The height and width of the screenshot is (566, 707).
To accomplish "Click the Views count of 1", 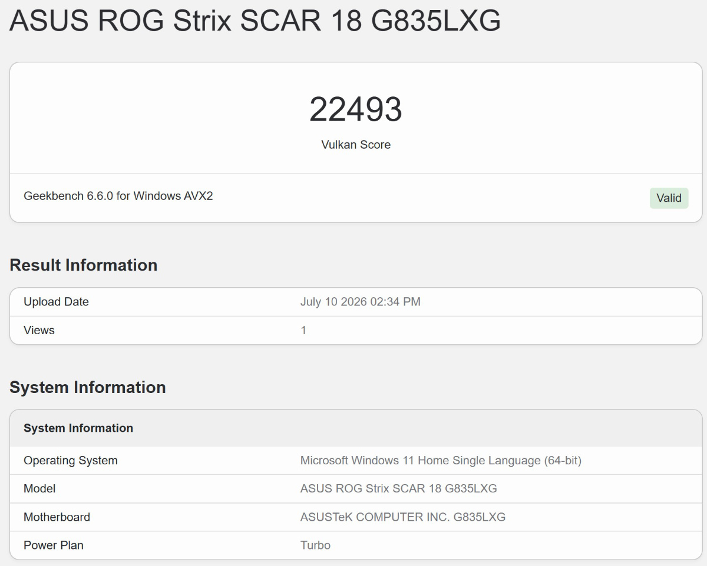I will (303, 330).
